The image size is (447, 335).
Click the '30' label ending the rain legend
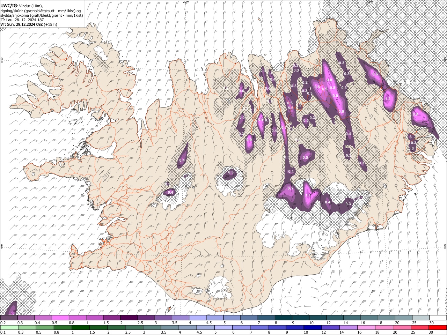pos(431,332)
